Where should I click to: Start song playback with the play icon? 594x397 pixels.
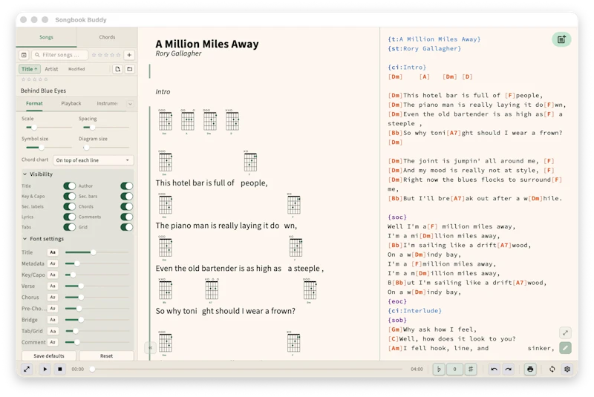(x=45, y=369)
